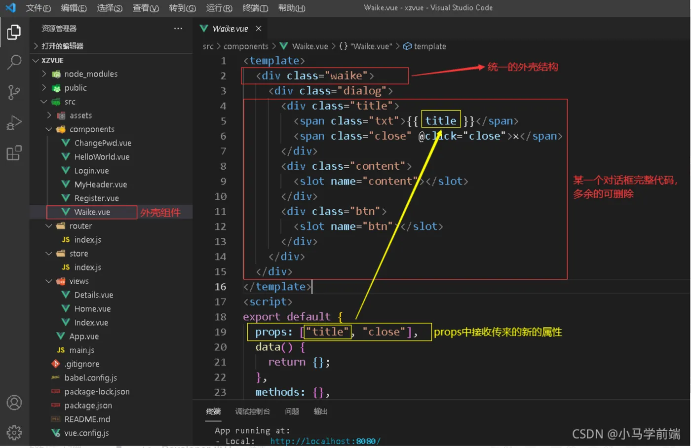Image resolution: width=691 pixels, height=448 pixels.
Task: Switch to the 输出 panel tab
Action: pos(320,411)
